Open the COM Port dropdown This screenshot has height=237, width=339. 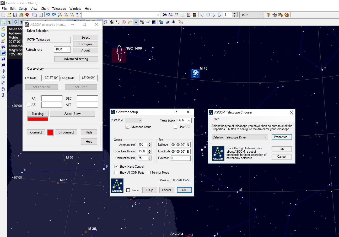[140, 120]
